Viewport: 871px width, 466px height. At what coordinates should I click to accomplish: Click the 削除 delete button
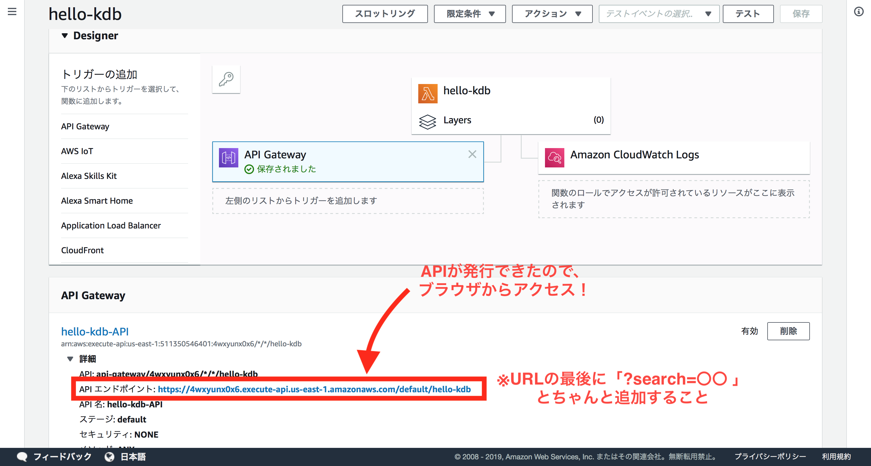pyautogui.click(x=788, y=331)
